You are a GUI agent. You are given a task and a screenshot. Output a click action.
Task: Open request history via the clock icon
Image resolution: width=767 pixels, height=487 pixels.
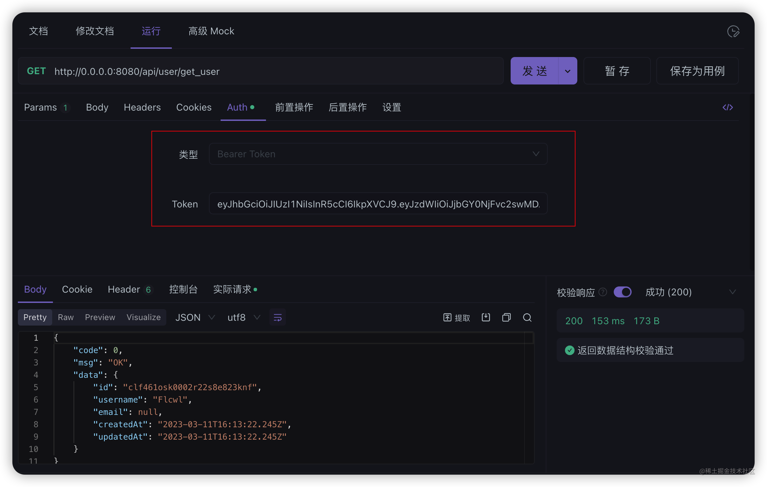734,31
